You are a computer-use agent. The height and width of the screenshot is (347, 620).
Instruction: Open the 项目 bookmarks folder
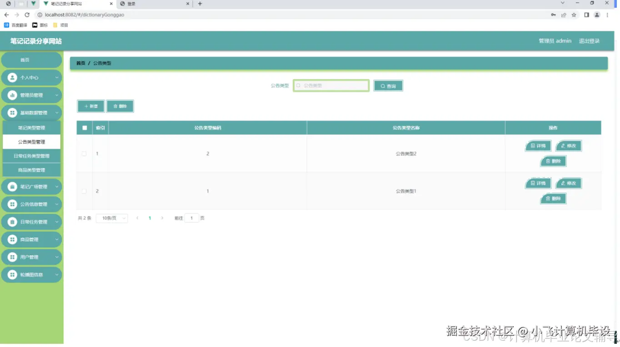(x=60, y=25)
